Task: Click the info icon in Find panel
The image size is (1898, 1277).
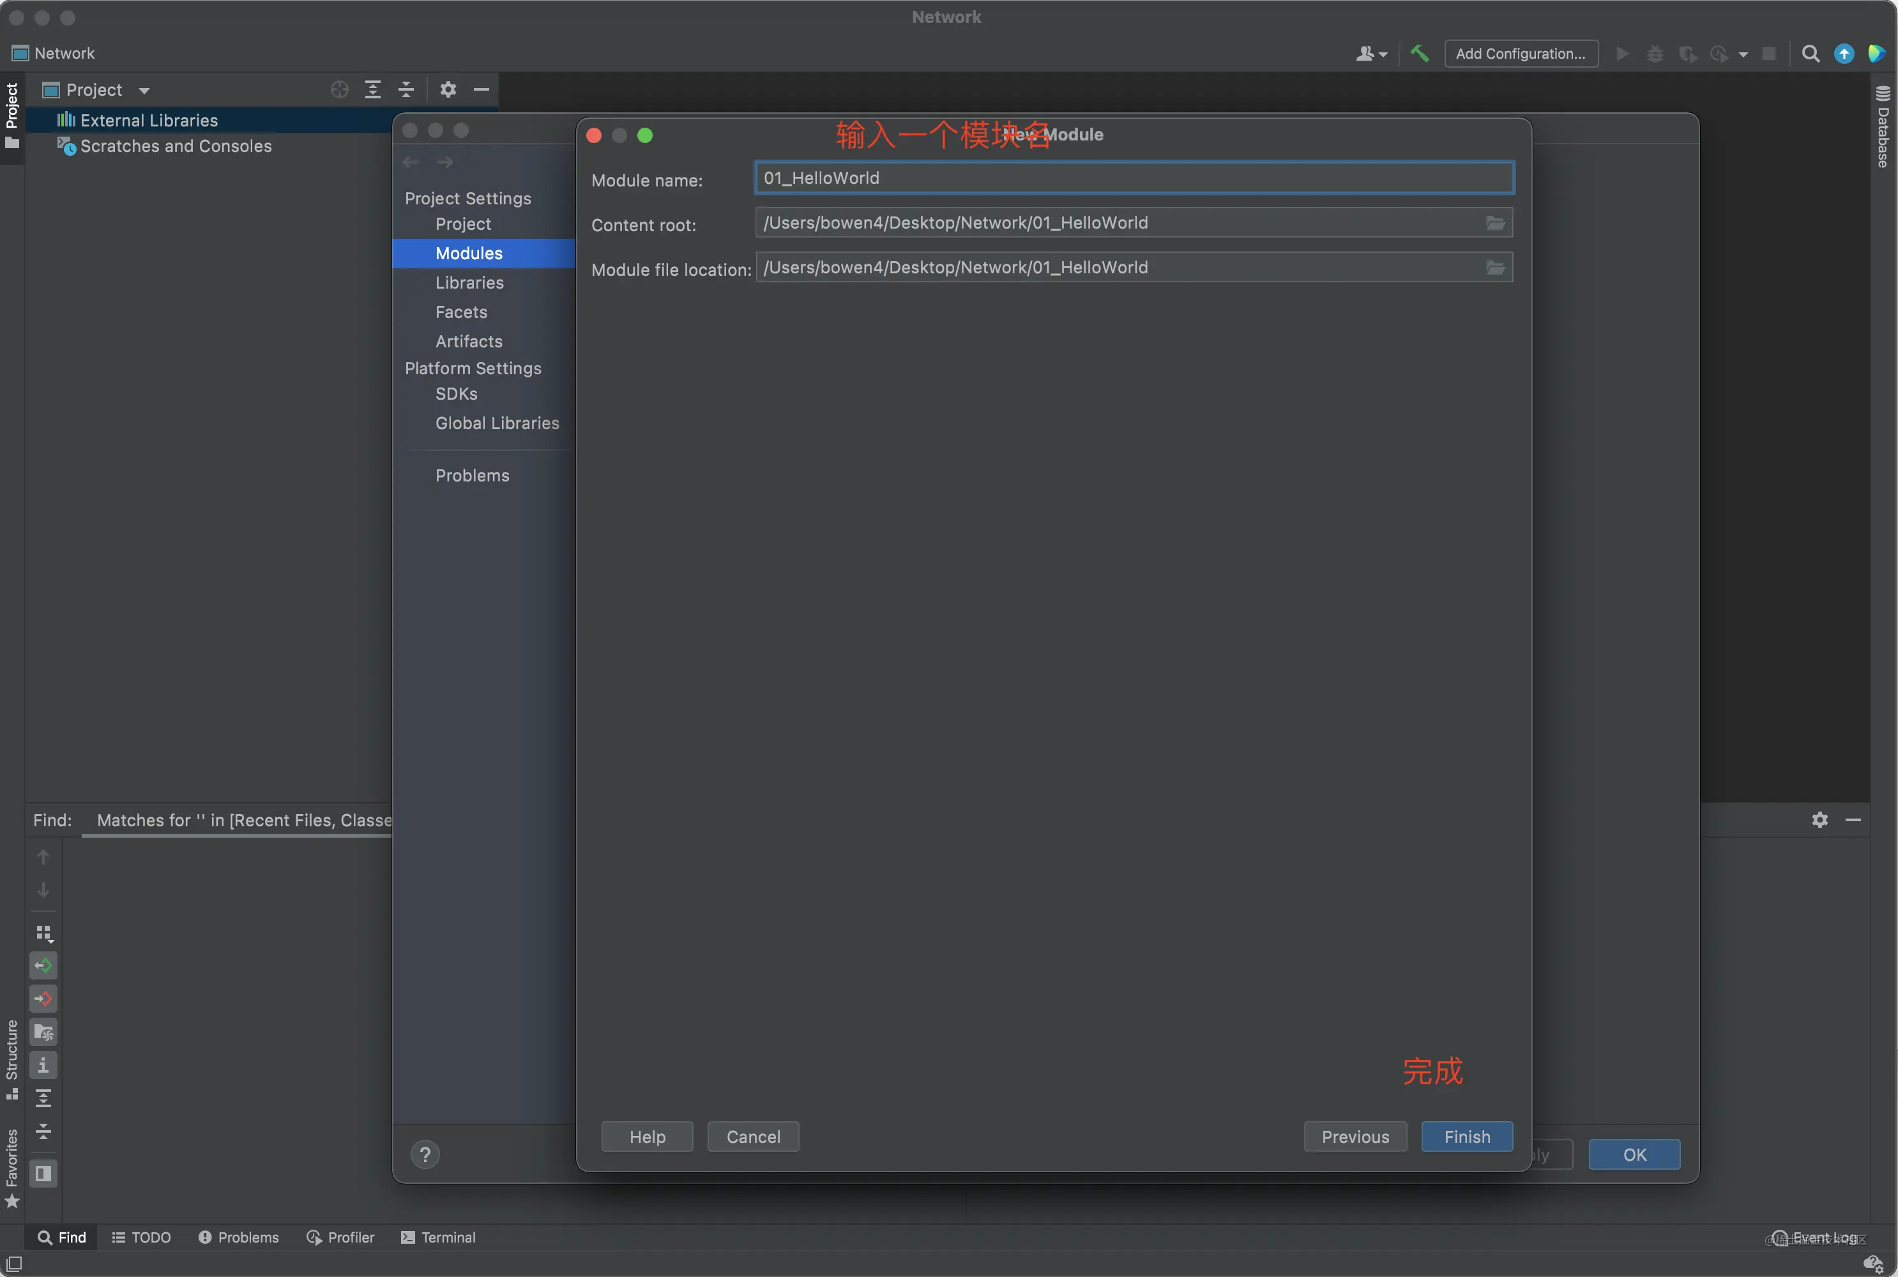Action: (43, 1065)
